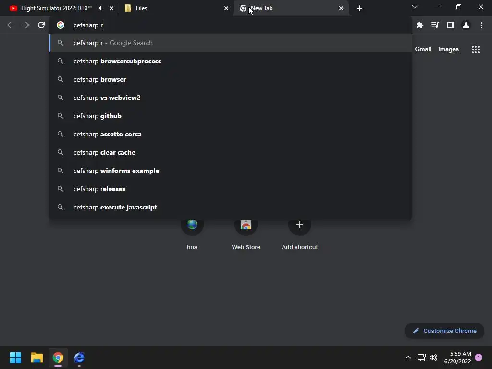Image resolution: width=492 pixels, height=369 pixels.
Task: Select suggestion 'cefsharp clear cache'
Action: pyautogui.click(x=231, y=152)
